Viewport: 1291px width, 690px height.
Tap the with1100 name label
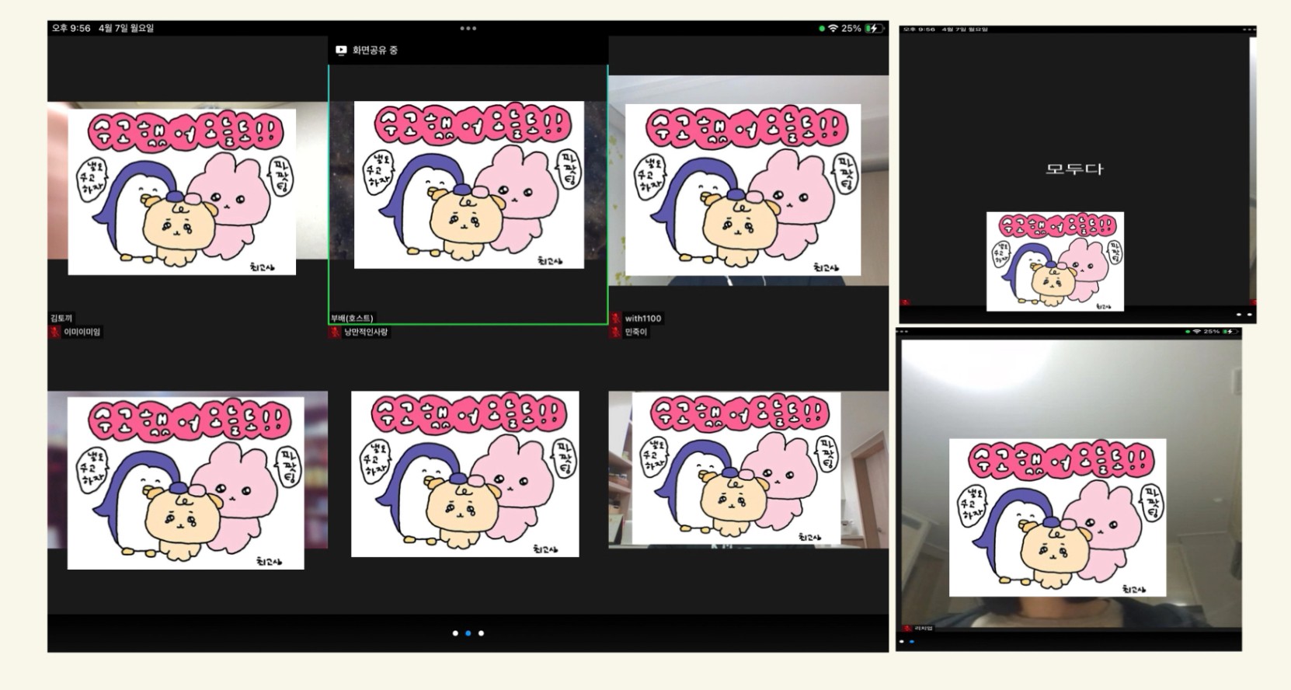[x=643, y=318]
